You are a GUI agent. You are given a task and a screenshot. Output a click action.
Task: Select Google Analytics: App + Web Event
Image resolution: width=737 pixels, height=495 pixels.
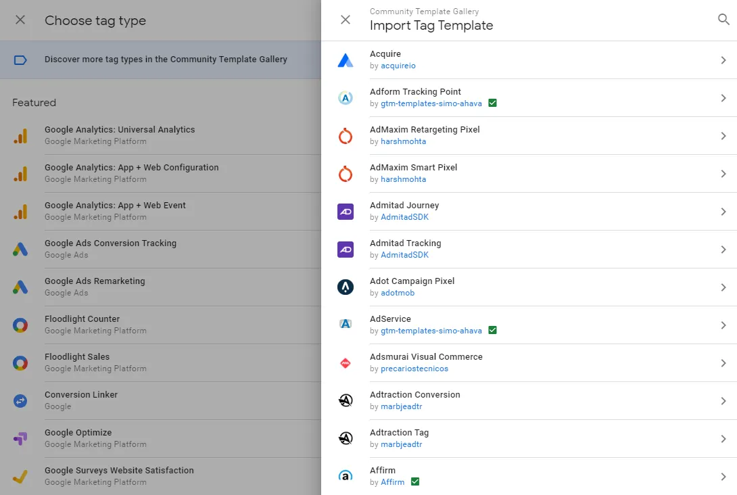coord(160,212)
